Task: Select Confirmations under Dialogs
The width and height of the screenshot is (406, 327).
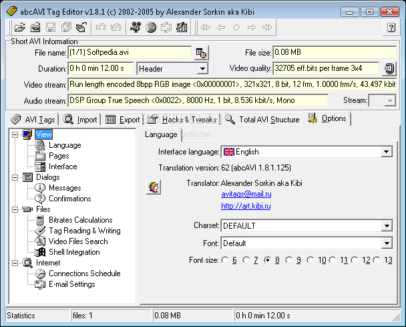Action: tap(70, 199)
